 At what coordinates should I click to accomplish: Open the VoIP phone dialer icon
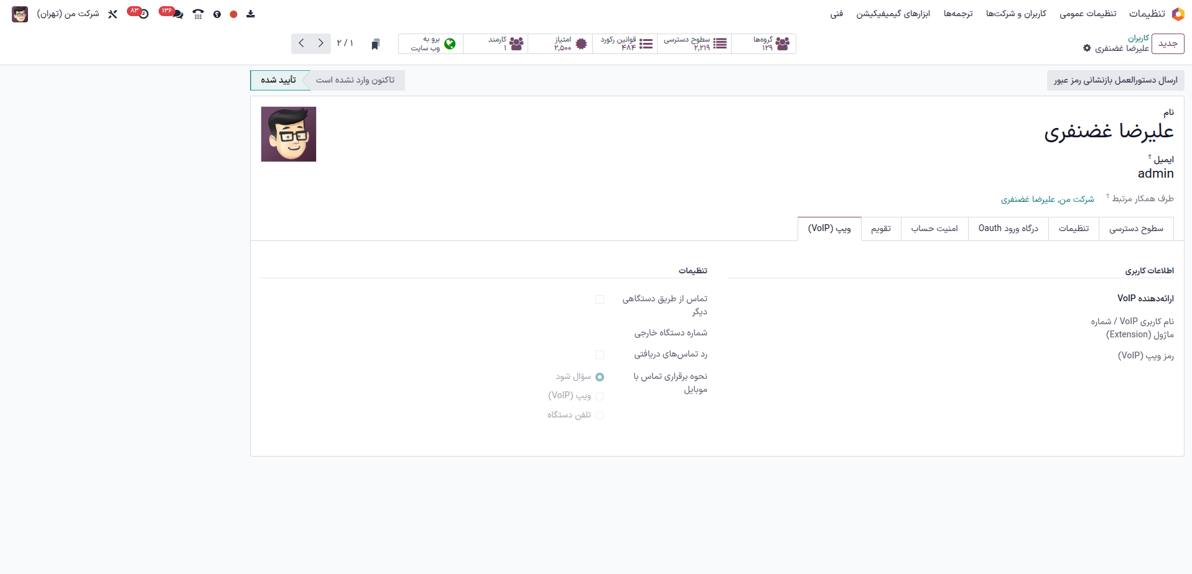pos(198,14)
